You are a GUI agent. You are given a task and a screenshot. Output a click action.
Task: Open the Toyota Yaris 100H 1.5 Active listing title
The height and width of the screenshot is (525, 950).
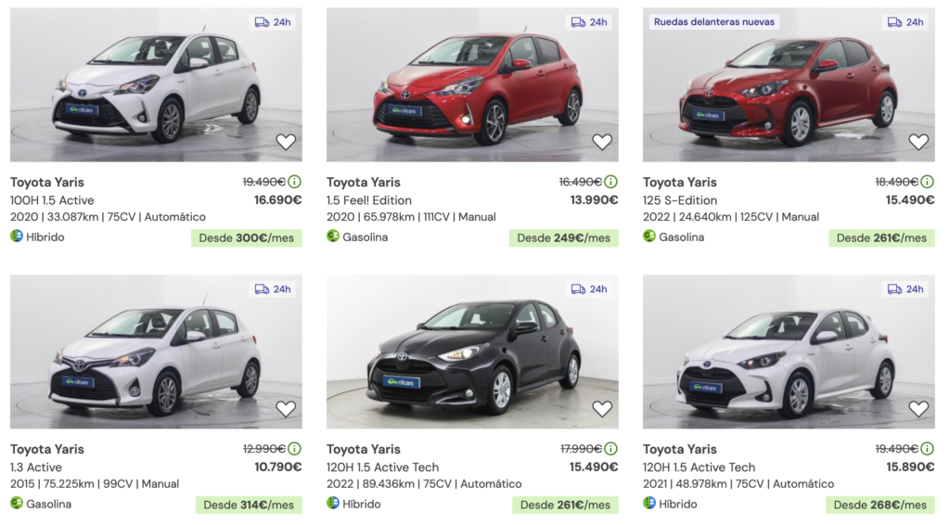click(x=47, y=182)
